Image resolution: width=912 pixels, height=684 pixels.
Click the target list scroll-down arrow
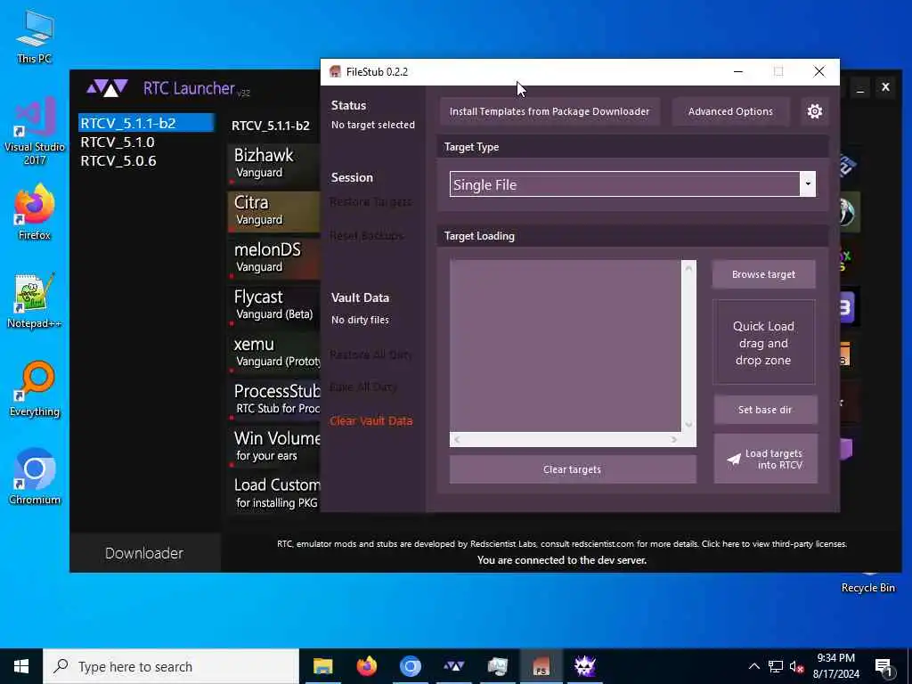tap(688, 425)
